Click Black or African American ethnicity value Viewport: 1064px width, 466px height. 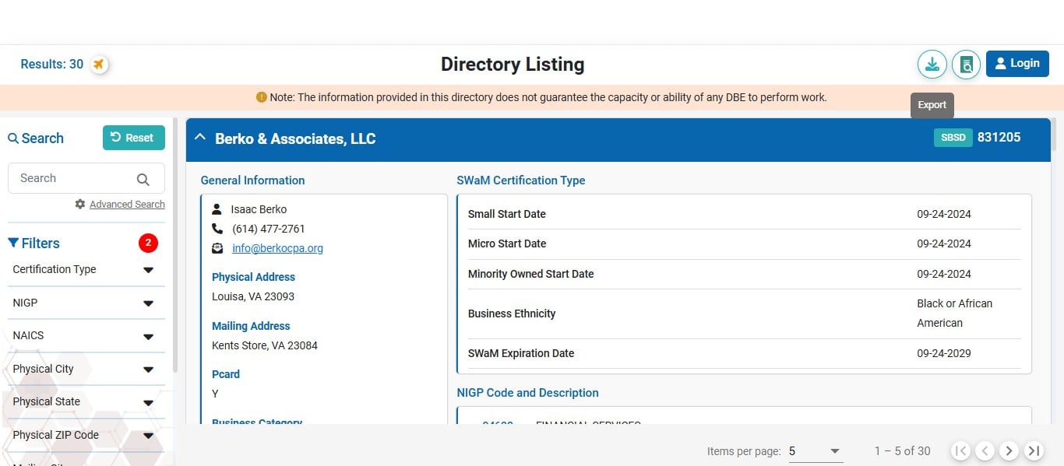click(955, 314)
